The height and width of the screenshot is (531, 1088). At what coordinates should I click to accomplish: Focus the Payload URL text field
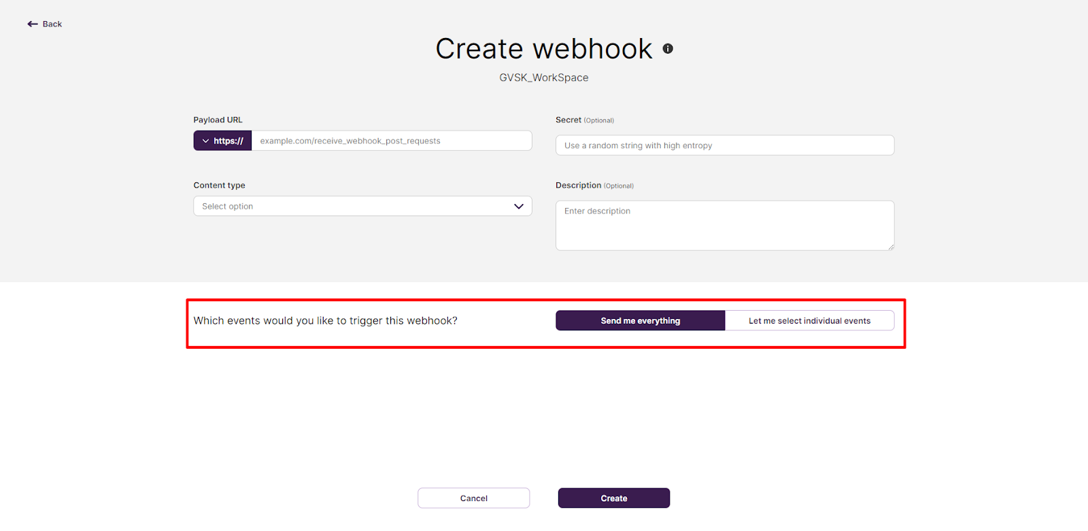tap(392, 141)
